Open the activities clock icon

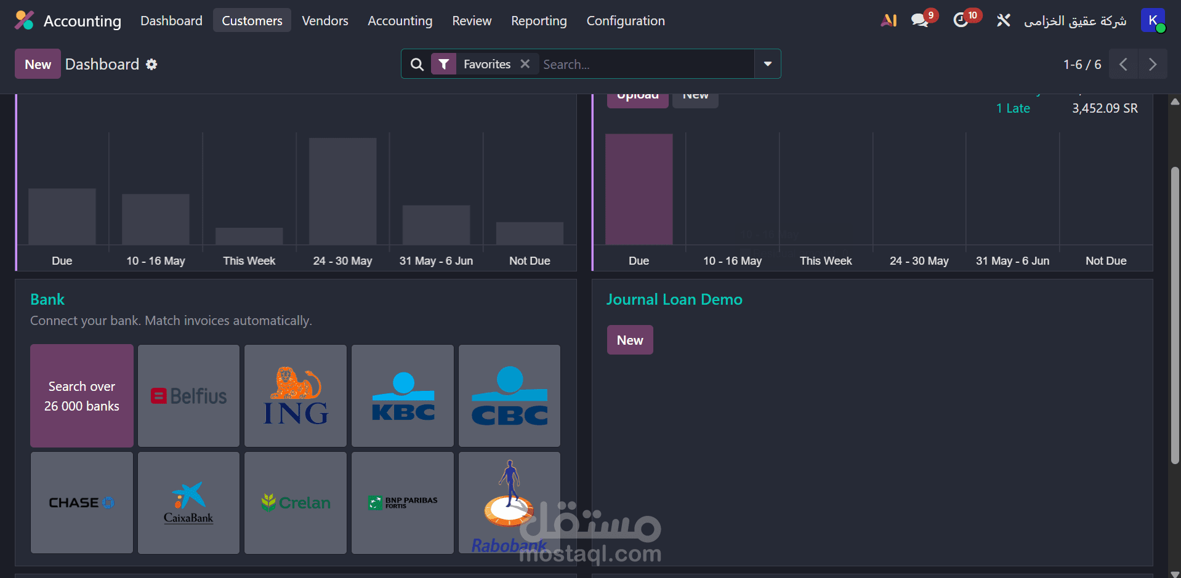(961, 20)
